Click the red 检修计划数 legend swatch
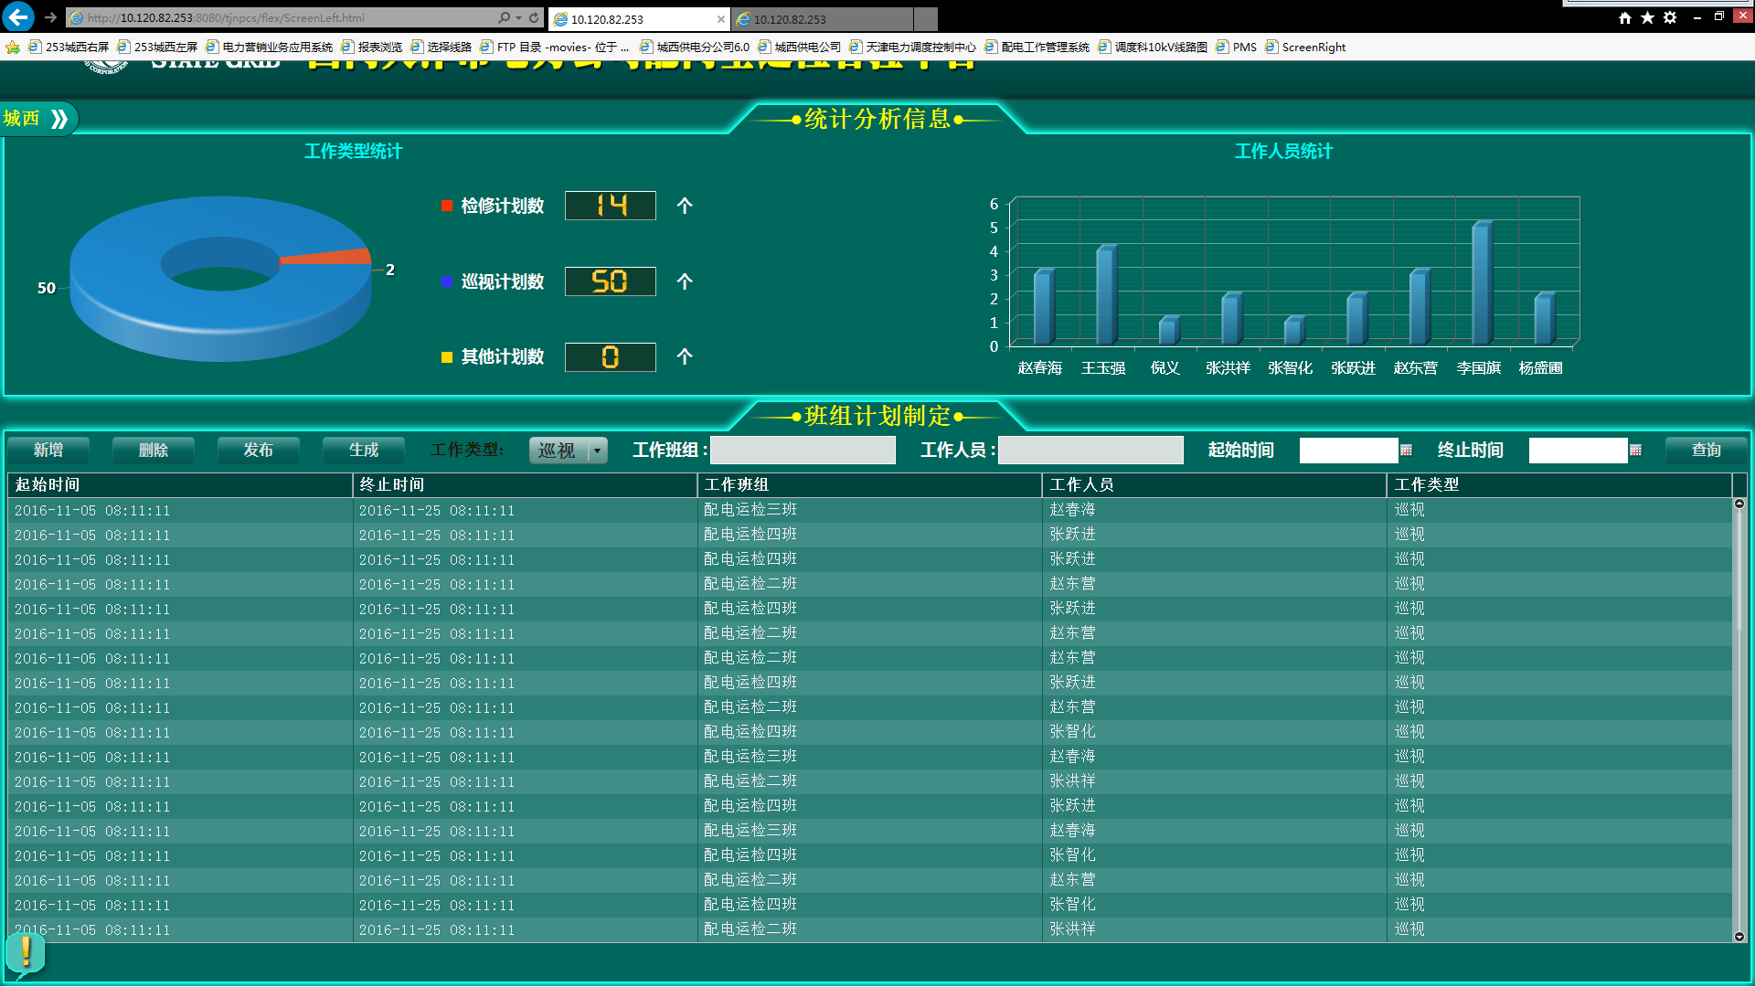1755x987 pixels. 447,207
